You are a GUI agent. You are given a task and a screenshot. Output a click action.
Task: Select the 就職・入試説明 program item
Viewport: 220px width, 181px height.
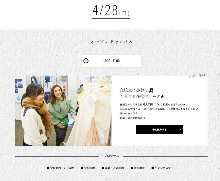(113, 168)
